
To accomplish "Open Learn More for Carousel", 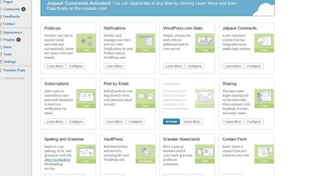I will pos(192,122).
